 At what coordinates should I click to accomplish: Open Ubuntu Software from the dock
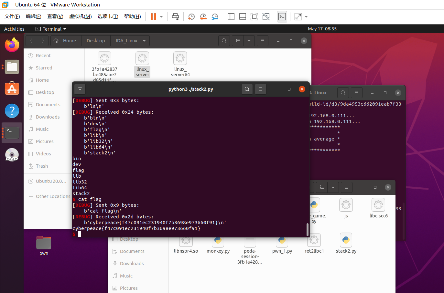pyautogui.click(x=12, y=89)
